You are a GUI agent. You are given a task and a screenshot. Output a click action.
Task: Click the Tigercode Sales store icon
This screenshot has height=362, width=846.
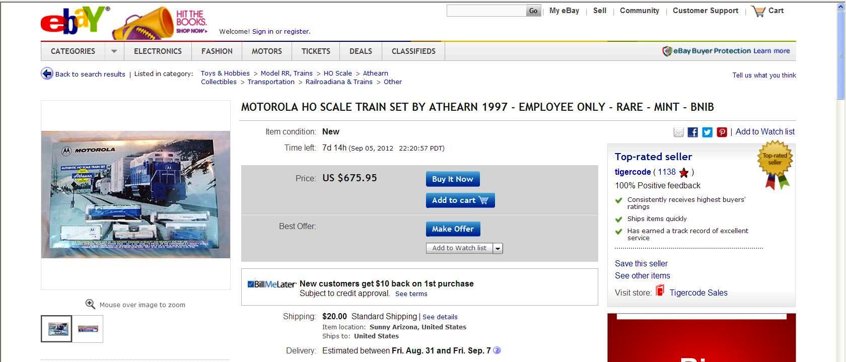660,291
